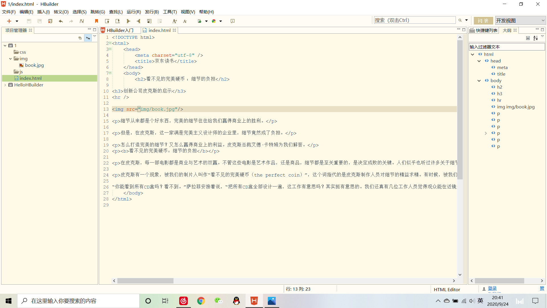The height and width of the screenshot is (308, 547).
Task: Open WeChat from the taskbar
Action: point(219,301)
